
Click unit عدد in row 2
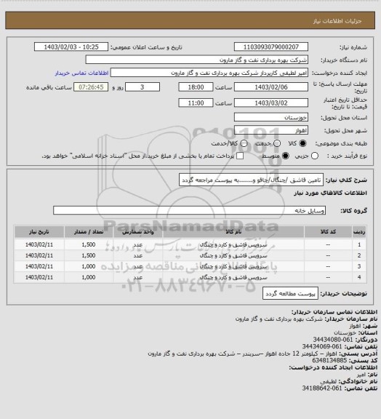138,256
